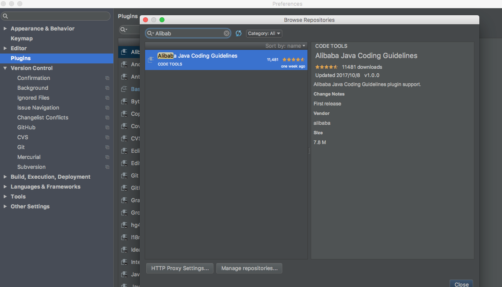Screen dimensions: 502x287
Task: Expand the Build, Execution, Deployment section
Action: pos(5,177)
